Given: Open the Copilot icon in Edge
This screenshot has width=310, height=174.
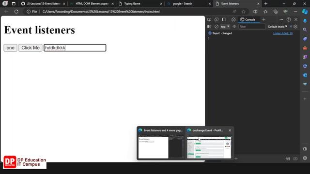Looking at the screenshot, I should pyautogui.click(x=305, y=12).
